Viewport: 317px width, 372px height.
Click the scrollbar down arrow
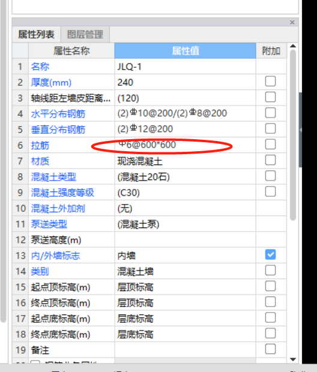point(293,359)
